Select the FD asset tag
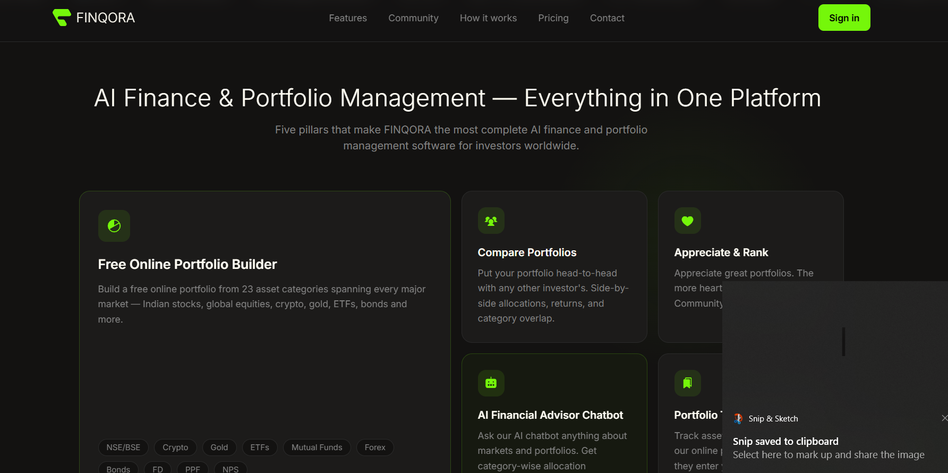 coord(158,468)
